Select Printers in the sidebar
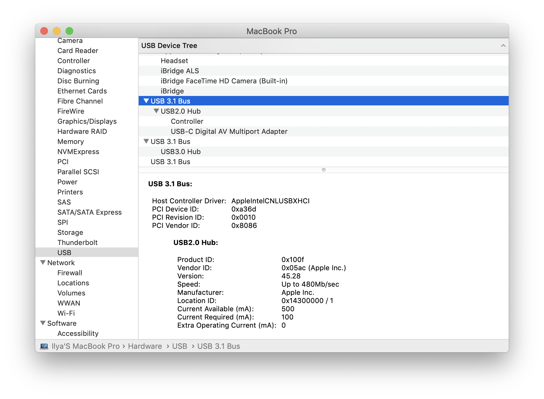Screen dimensions: 544x399 coord(70,192)
